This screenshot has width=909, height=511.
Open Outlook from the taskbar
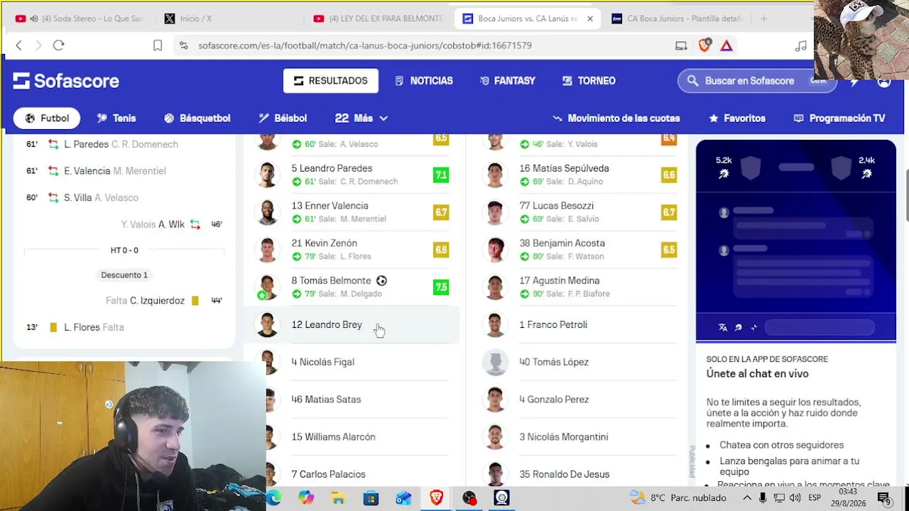[403, 498]
